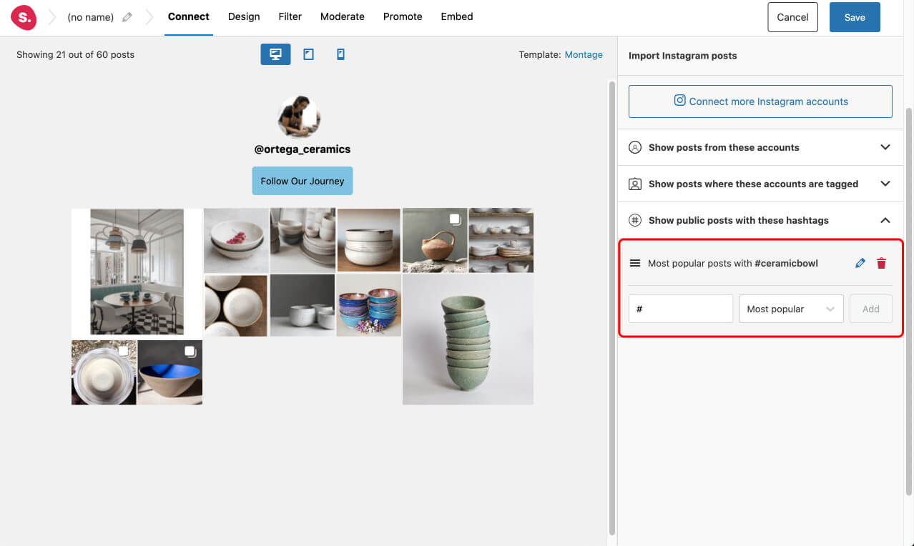Click the right panel vertical scrollbar
Image resolution: width=914 pixels, height=546 pixels.
click(909, 300)
